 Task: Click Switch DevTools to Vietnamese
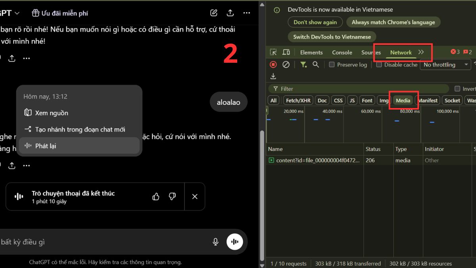[x=332, y=37]
